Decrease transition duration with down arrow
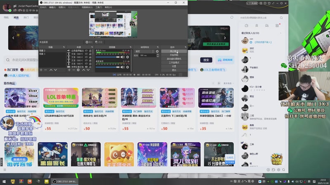 [x=158, y=56]
